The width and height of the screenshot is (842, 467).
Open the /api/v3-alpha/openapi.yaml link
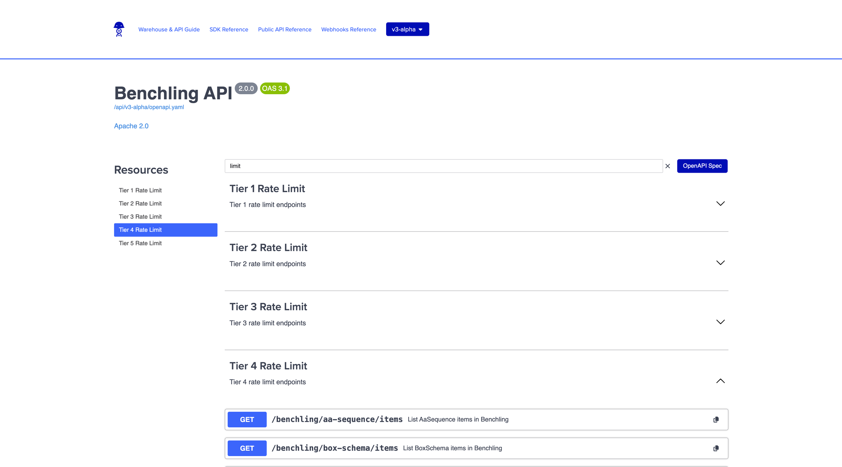149,107
